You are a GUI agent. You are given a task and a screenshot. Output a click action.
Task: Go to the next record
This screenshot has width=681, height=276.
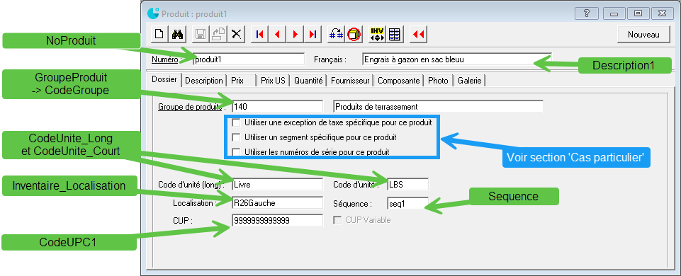coord(296,35)
